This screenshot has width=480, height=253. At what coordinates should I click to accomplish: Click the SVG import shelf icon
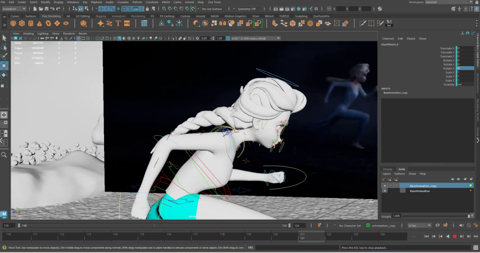[127, 23]
